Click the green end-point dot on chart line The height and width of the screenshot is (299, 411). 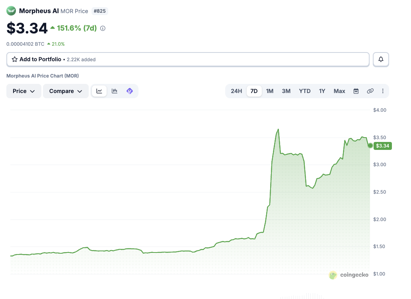[x=370, y=146]
